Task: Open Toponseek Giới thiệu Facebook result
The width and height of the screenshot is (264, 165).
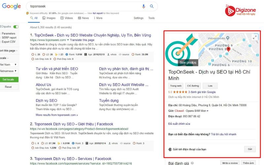Action: tap(74, 124)
